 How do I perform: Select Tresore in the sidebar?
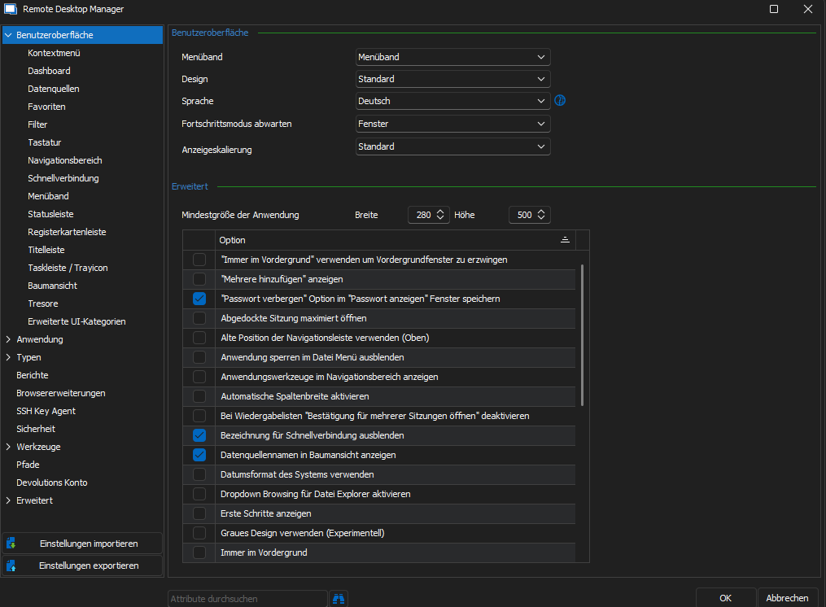(42, 303)
